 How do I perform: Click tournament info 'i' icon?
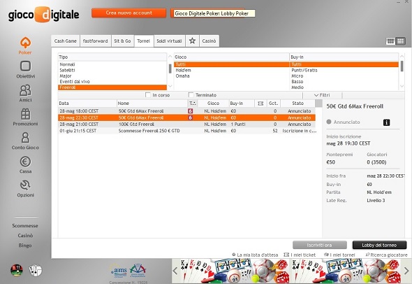coord(386,122)
